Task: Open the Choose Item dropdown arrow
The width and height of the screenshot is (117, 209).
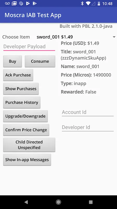Action: click(114, 37)
